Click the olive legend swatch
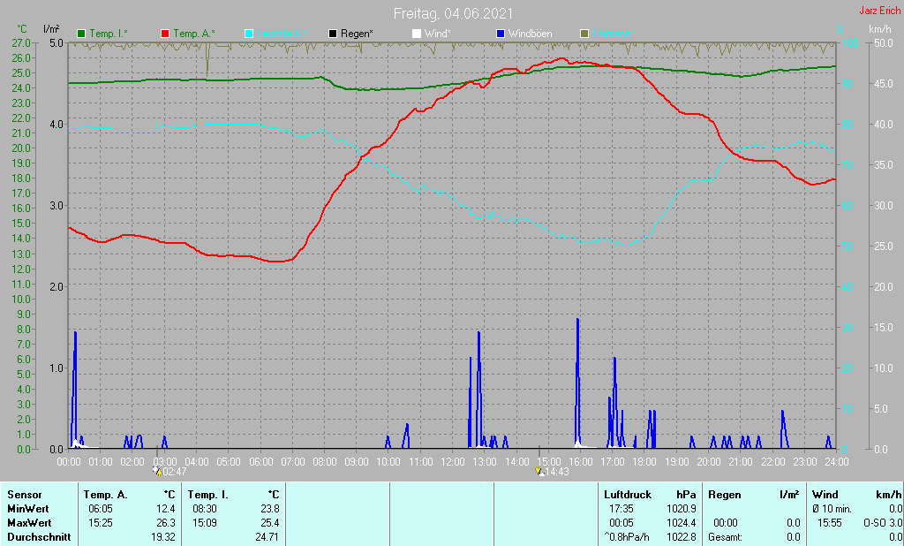The width and height of the screenshot is (904, 546). pyautogui.click(x=584, y=34)
